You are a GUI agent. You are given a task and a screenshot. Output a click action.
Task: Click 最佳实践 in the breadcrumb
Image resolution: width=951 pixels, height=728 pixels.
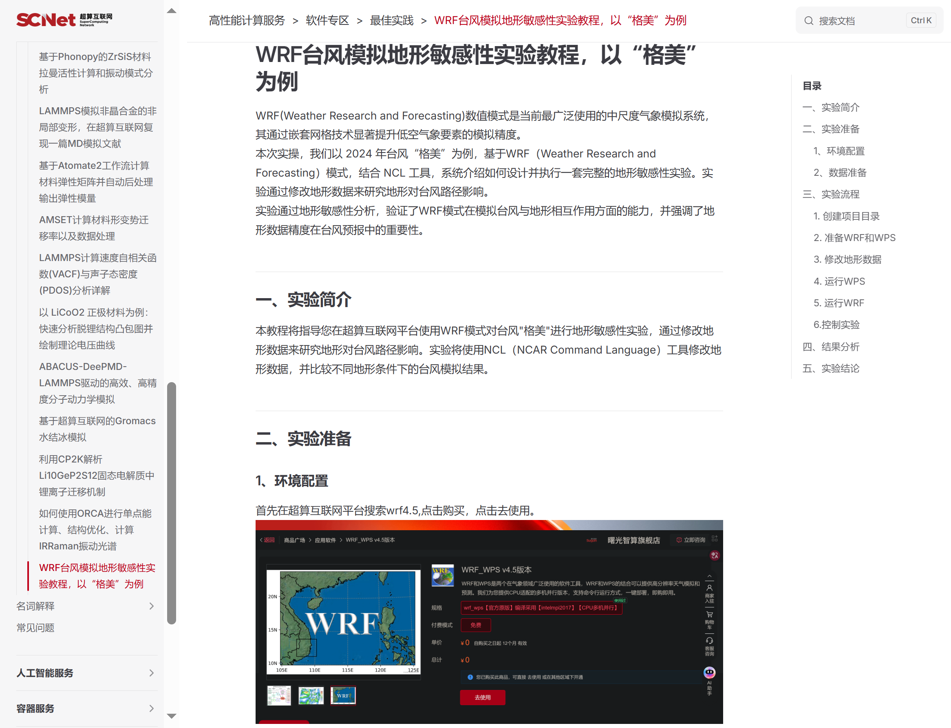391,20
